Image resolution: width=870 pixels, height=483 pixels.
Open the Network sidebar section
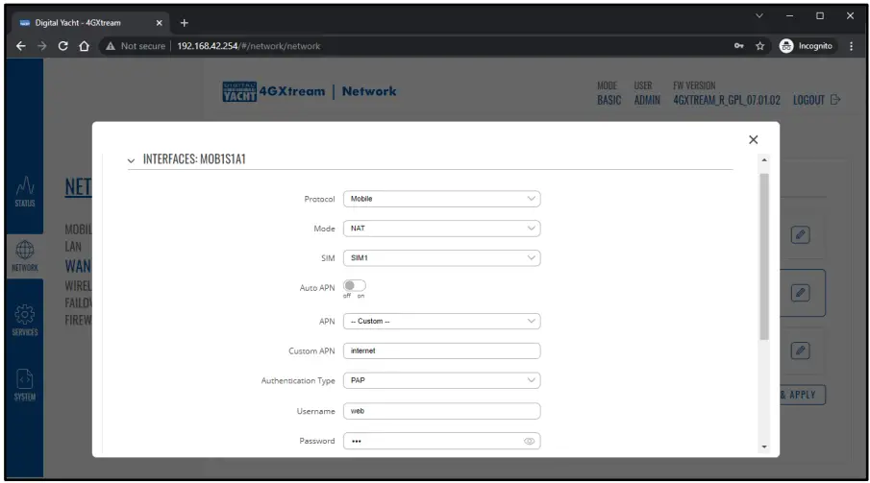pyautogui.click(x=24, y=256)
